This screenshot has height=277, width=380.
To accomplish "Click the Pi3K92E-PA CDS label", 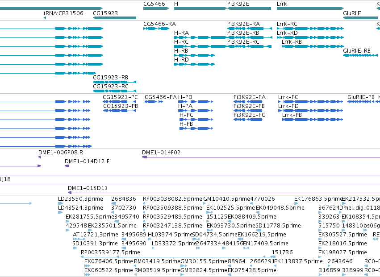I will pyautogui.click(x=250, y=97).
